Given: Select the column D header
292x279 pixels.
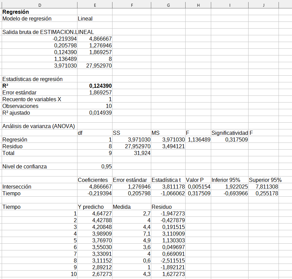Looking at the screenshot, I should coord(39,5).
